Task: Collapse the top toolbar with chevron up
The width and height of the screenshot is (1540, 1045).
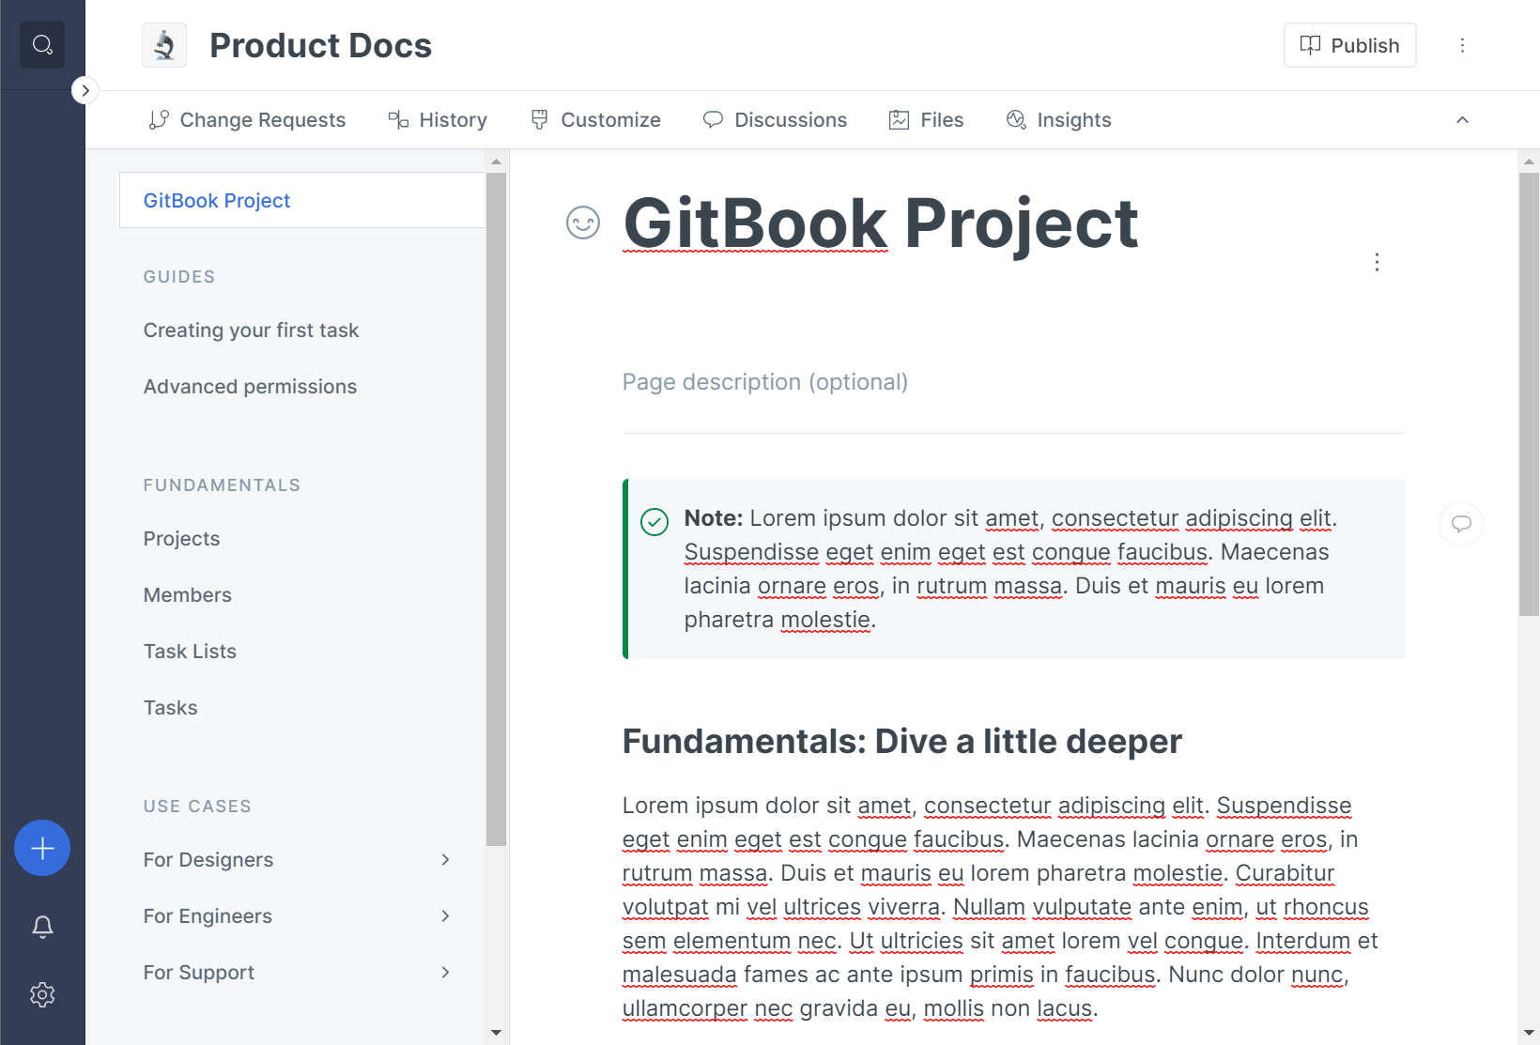Action: 1462,120
